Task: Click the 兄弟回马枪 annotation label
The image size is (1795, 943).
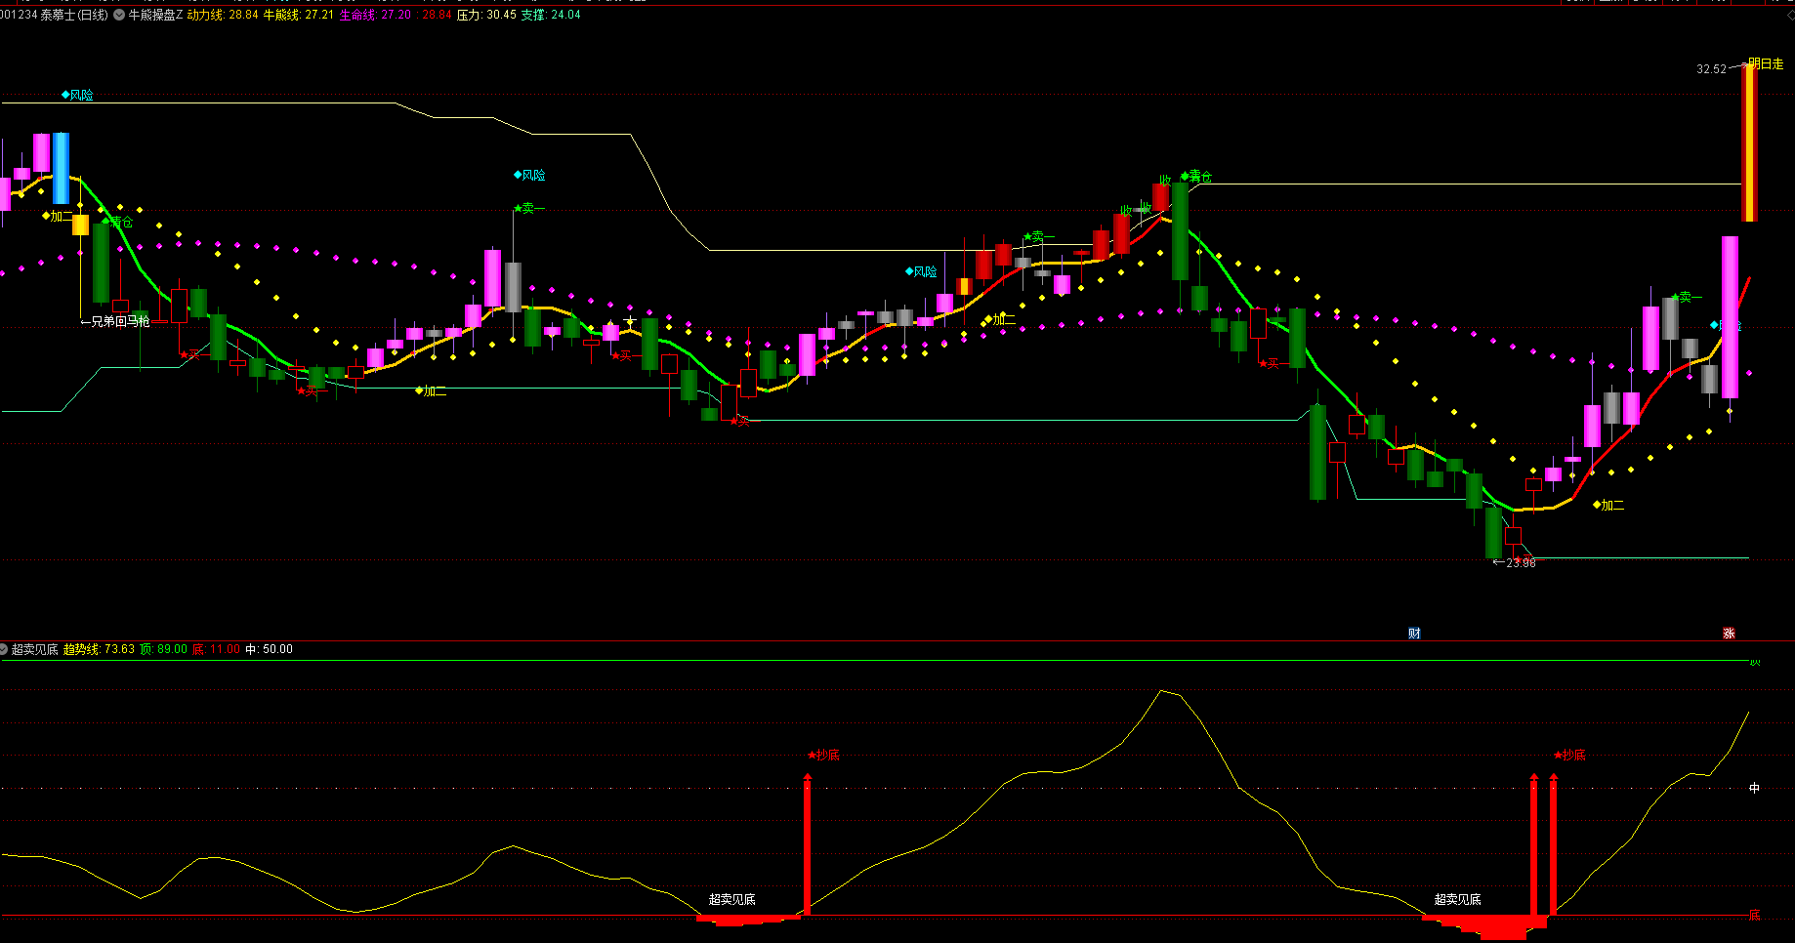Action: 115,321
